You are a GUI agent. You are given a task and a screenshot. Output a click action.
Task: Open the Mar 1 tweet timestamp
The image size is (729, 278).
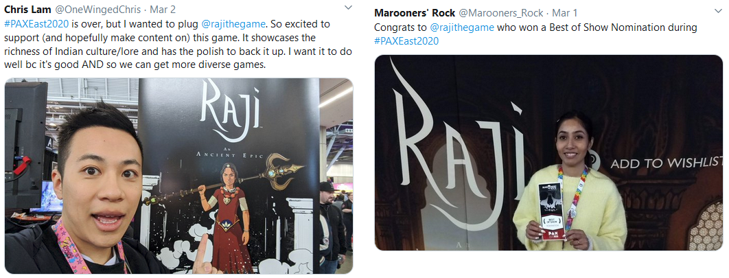pyautogui.click(x=563, y=13)
